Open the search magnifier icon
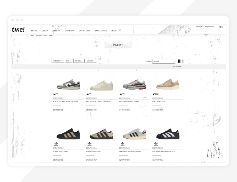This screenshot has height=182, width=237. point(120,31)
